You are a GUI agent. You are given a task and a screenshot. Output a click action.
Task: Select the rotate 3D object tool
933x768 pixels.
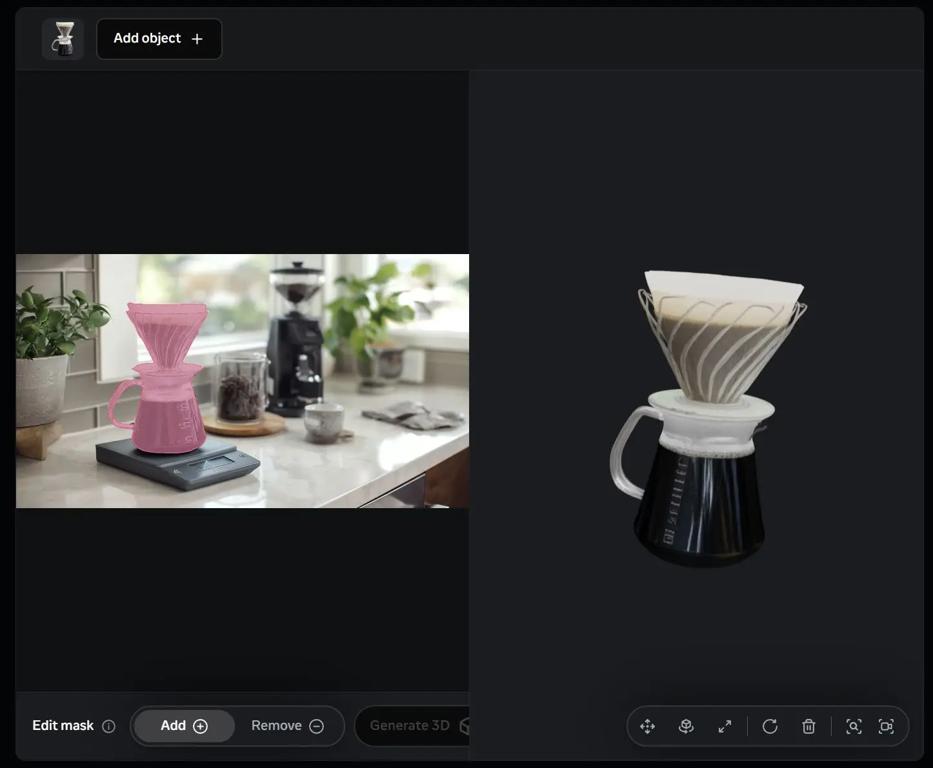coord(686,727)
